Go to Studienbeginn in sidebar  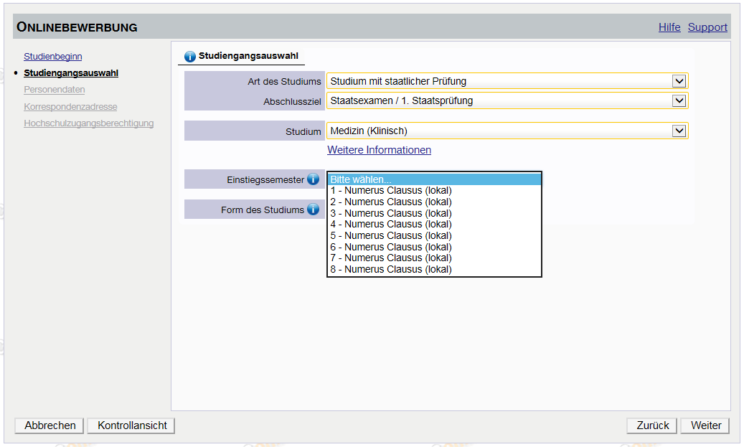click(x=53, y=56)
